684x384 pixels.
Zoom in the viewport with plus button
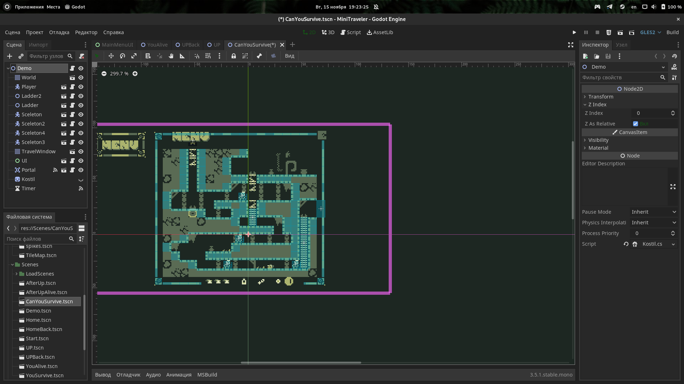coord(135,74)
